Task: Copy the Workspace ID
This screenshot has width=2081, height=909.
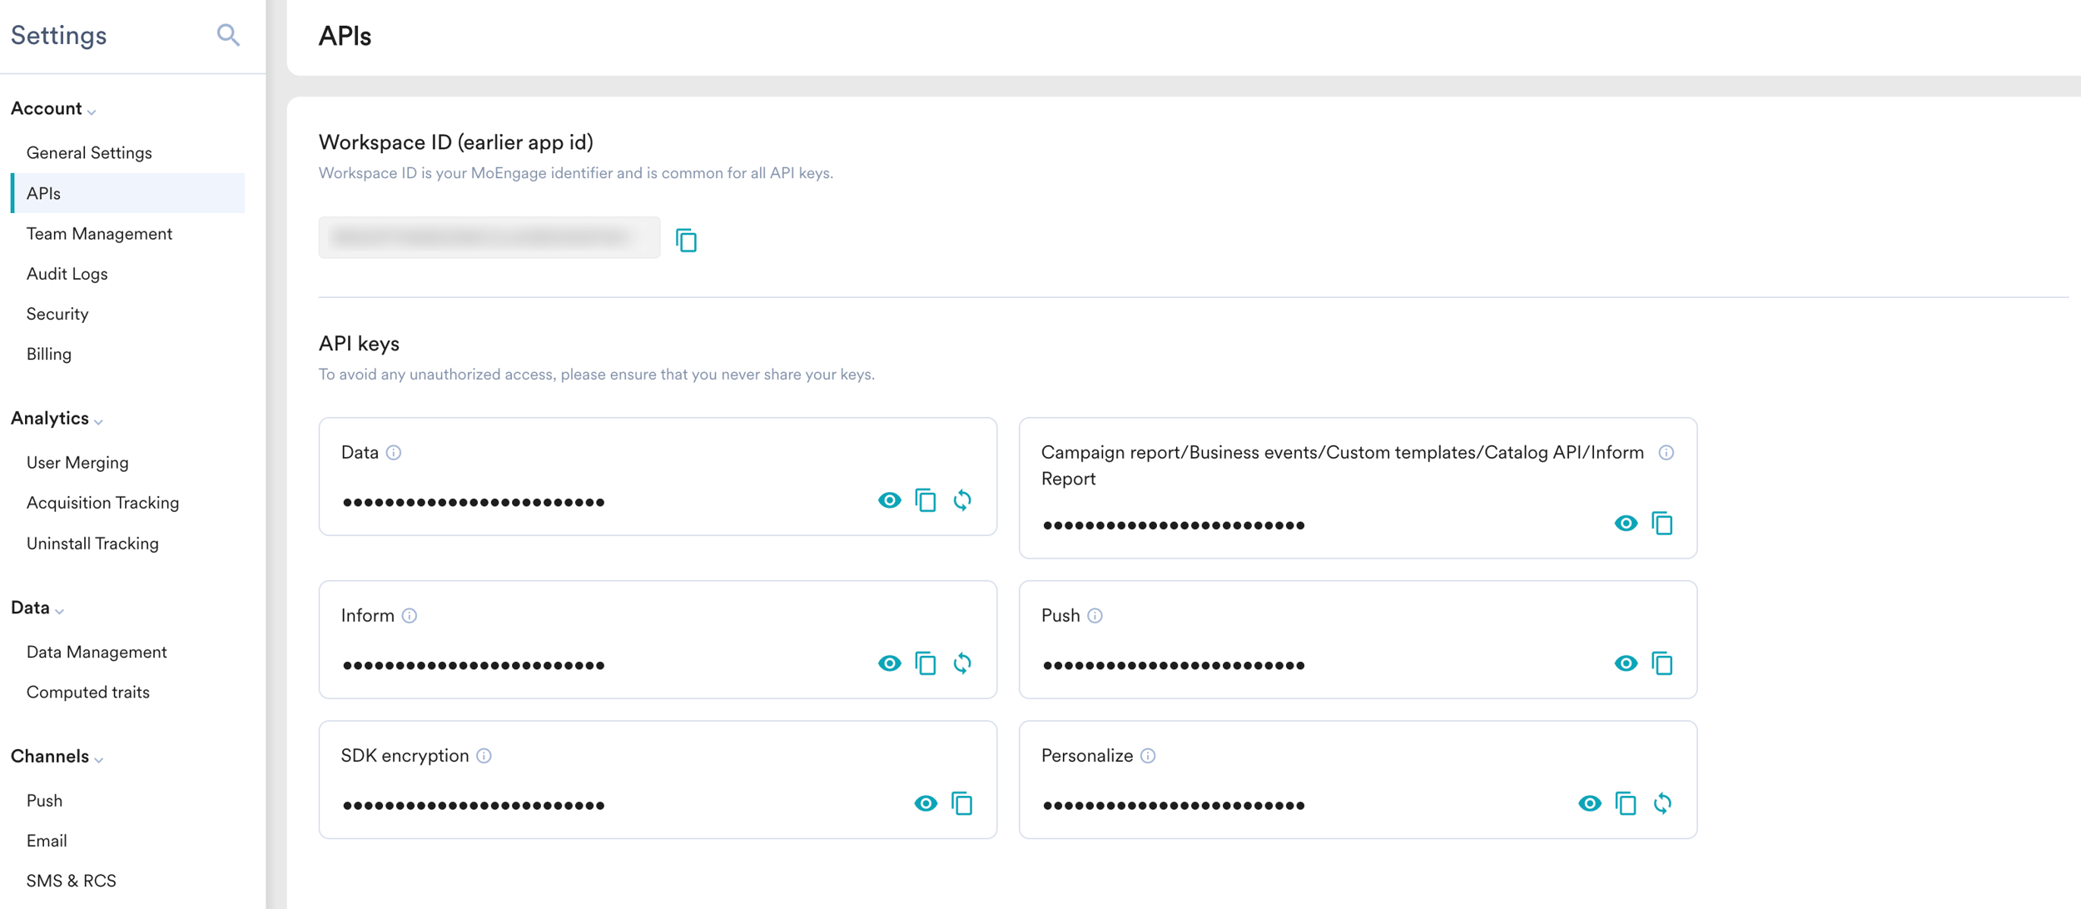Action: point(686,240)
